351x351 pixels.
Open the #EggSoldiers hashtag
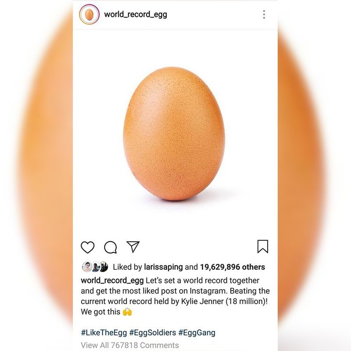(x=153, y=333)
